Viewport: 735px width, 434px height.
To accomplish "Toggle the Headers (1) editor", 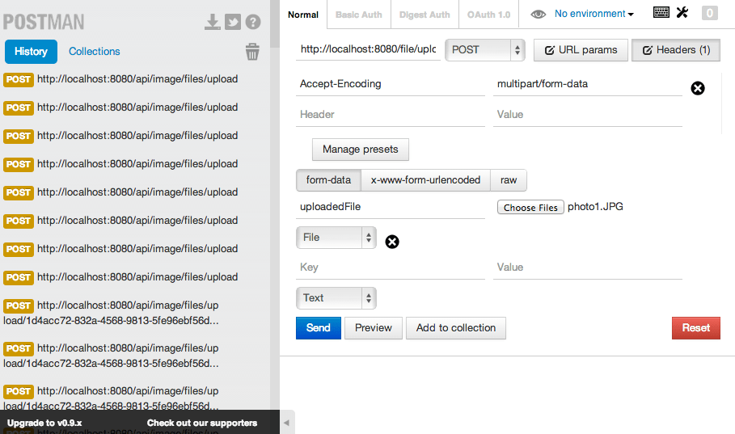I will 675,50.
